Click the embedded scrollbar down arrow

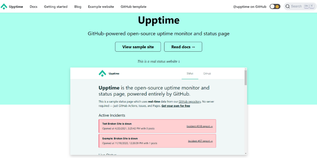245,153
